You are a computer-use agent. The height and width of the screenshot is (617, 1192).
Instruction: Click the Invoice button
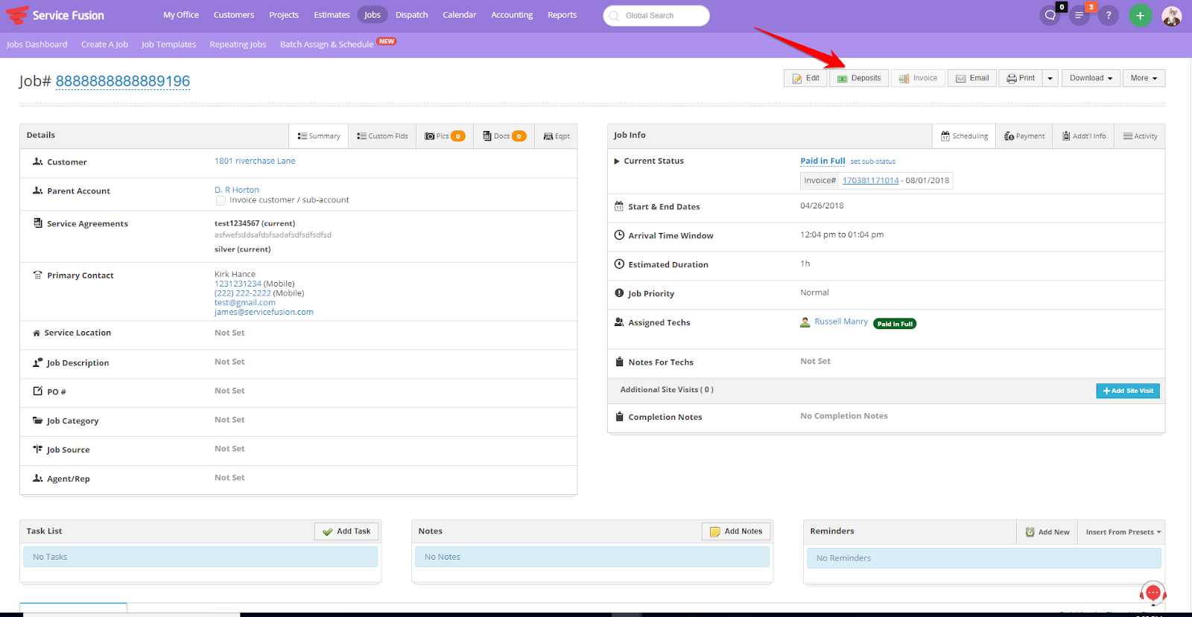click(918, 78)
